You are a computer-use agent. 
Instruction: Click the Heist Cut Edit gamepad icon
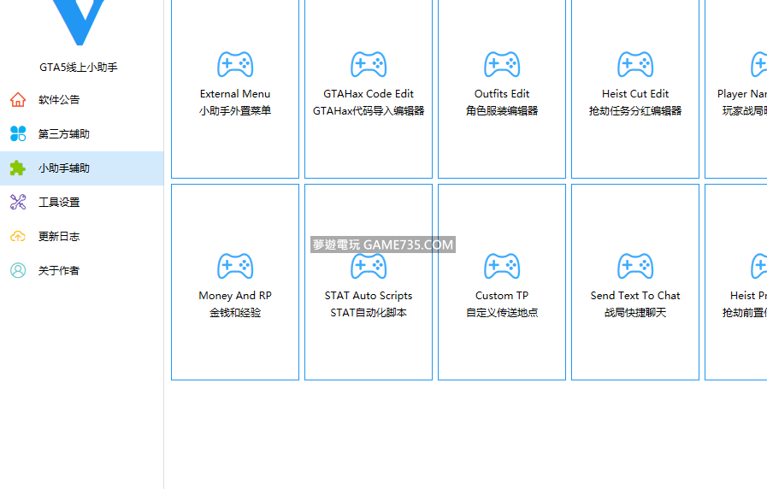(635, 65)
